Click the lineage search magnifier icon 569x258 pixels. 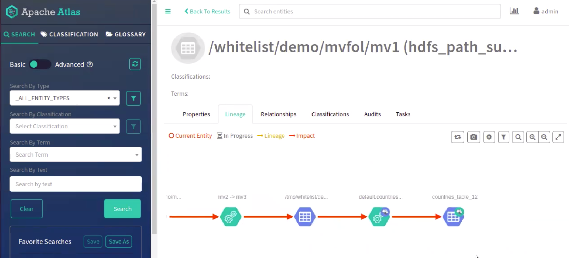[x=518, y=137]
